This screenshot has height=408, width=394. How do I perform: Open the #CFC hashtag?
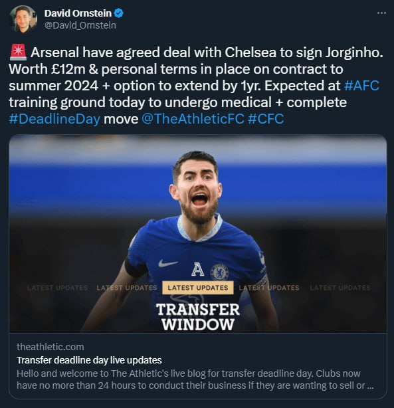tap(266, 119)
